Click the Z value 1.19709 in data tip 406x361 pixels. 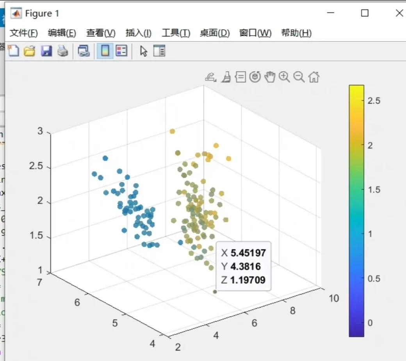click(x=248, y=280)
